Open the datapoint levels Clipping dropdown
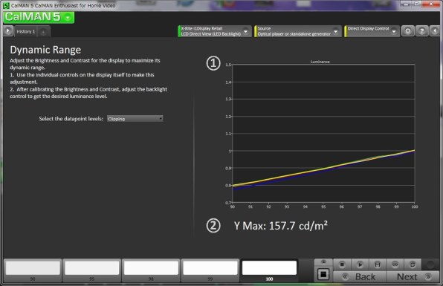This screenshot has height=286, width=443. (x=135, y=119)
